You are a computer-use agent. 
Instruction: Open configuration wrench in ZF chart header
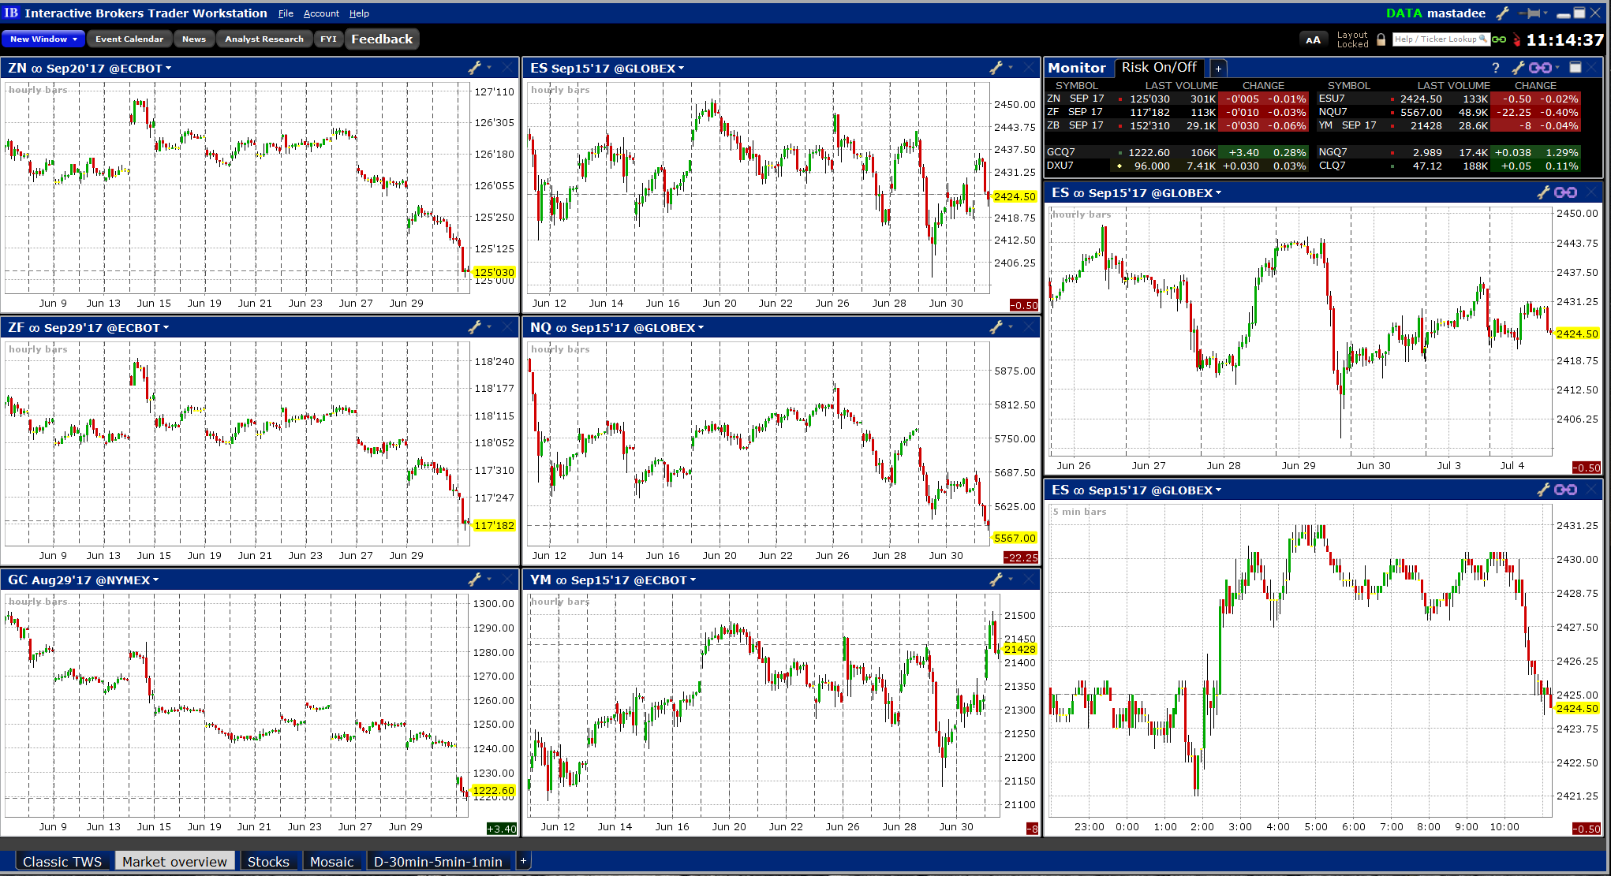coord(474,327)
